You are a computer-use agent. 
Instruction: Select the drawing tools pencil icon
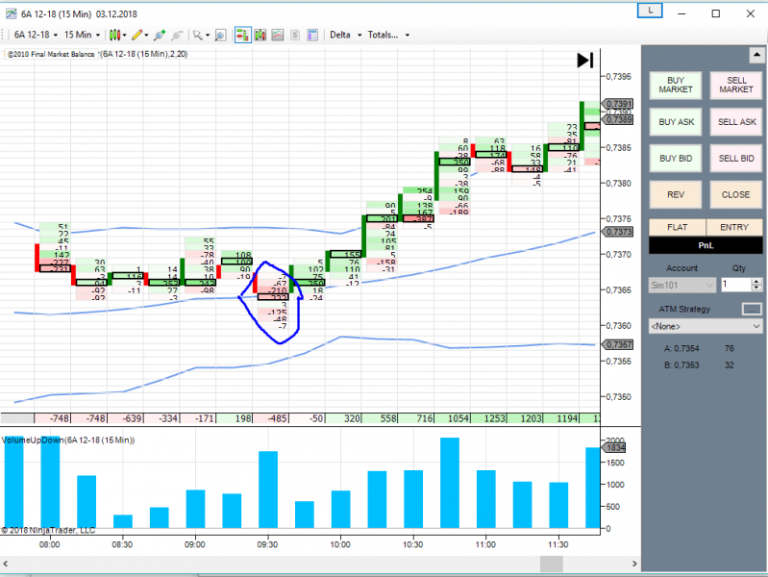137,35
